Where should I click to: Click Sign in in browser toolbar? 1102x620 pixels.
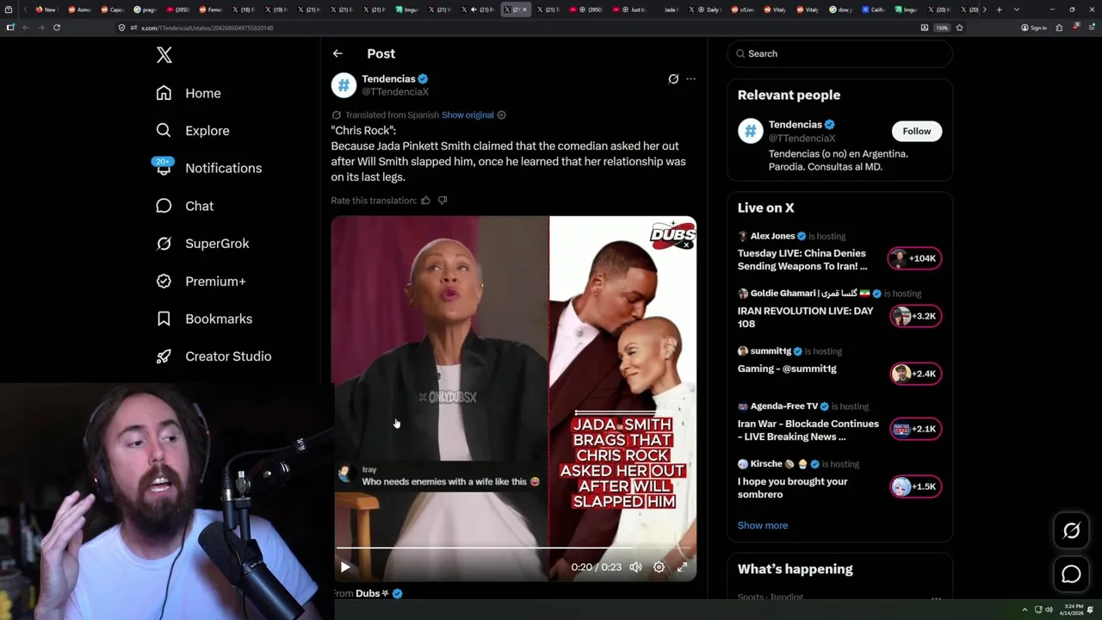(1034, 28)
